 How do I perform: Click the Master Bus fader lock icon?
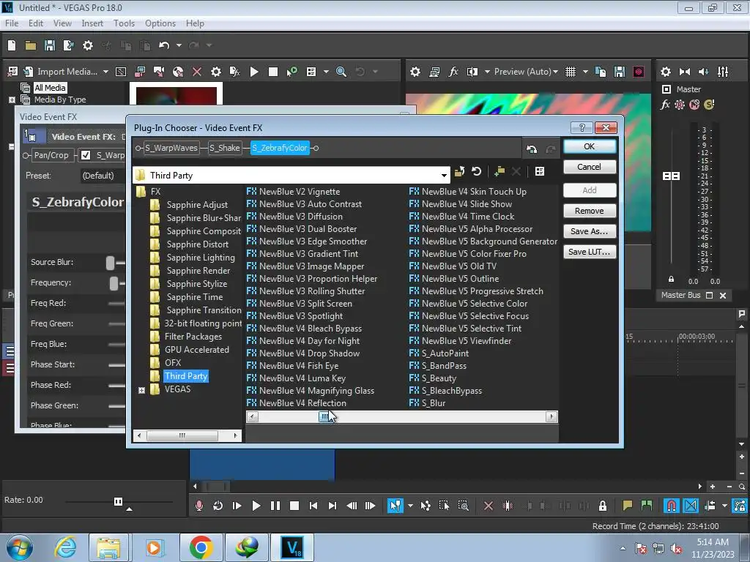[x=671, y=279]
